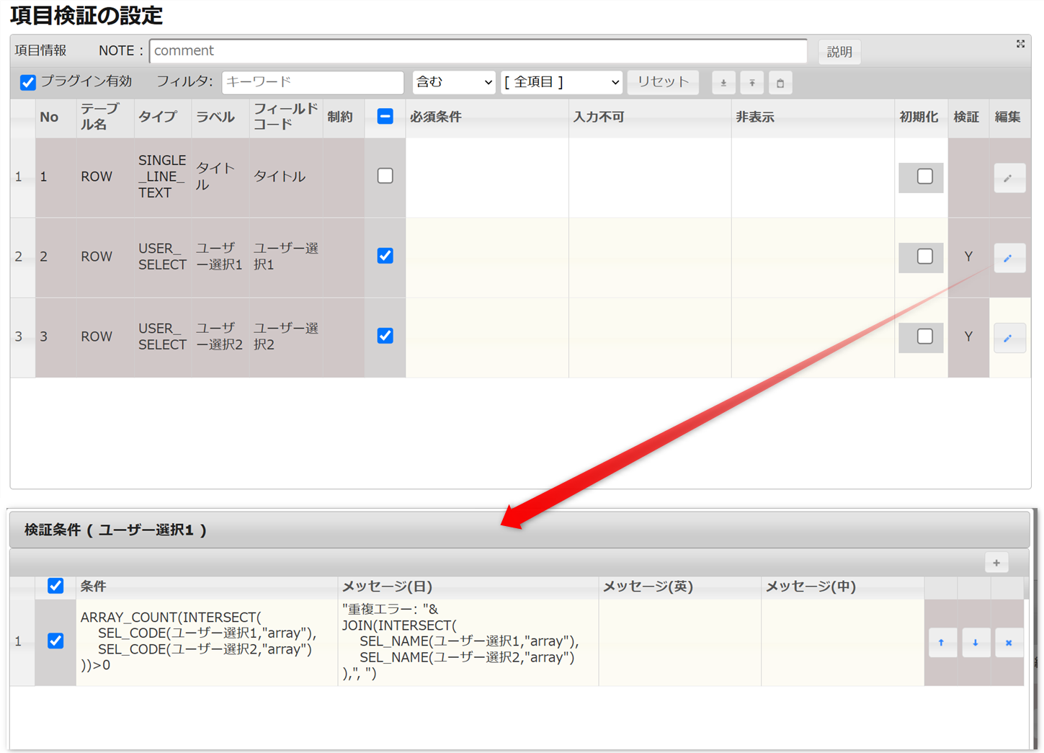Click メッセージ(中) cell in condition row
The width and height of the screenshot is (1044, 753).
[843, 641]
